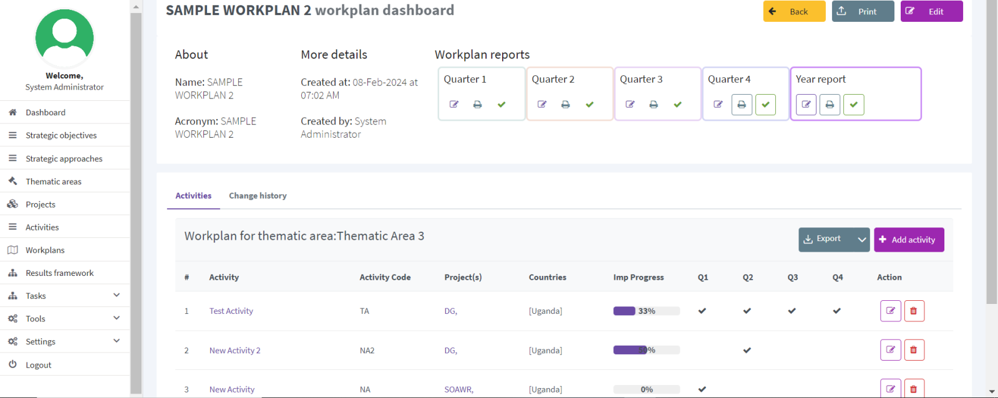Click the Quarter 3 approve checkmark icon
Image resolution: width=998 pixels, height=398 pixels.
677,105
